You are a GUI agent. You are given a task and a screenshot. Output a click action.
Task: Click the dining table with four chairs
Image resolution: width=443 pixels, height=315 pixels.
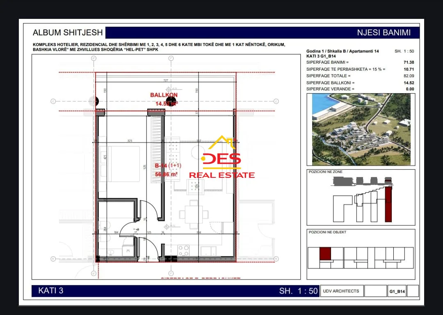(x=194, y=214)
